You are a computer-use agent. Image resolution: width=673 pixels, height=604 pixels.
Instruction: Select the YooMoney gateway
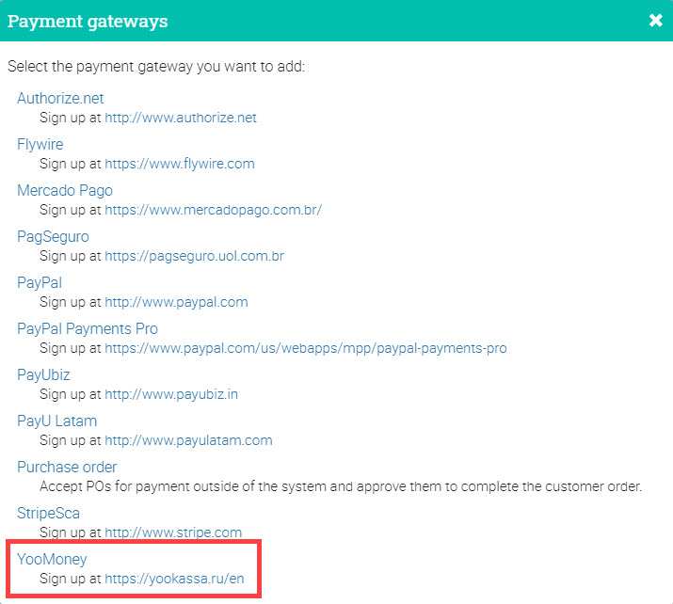point(52,560)
